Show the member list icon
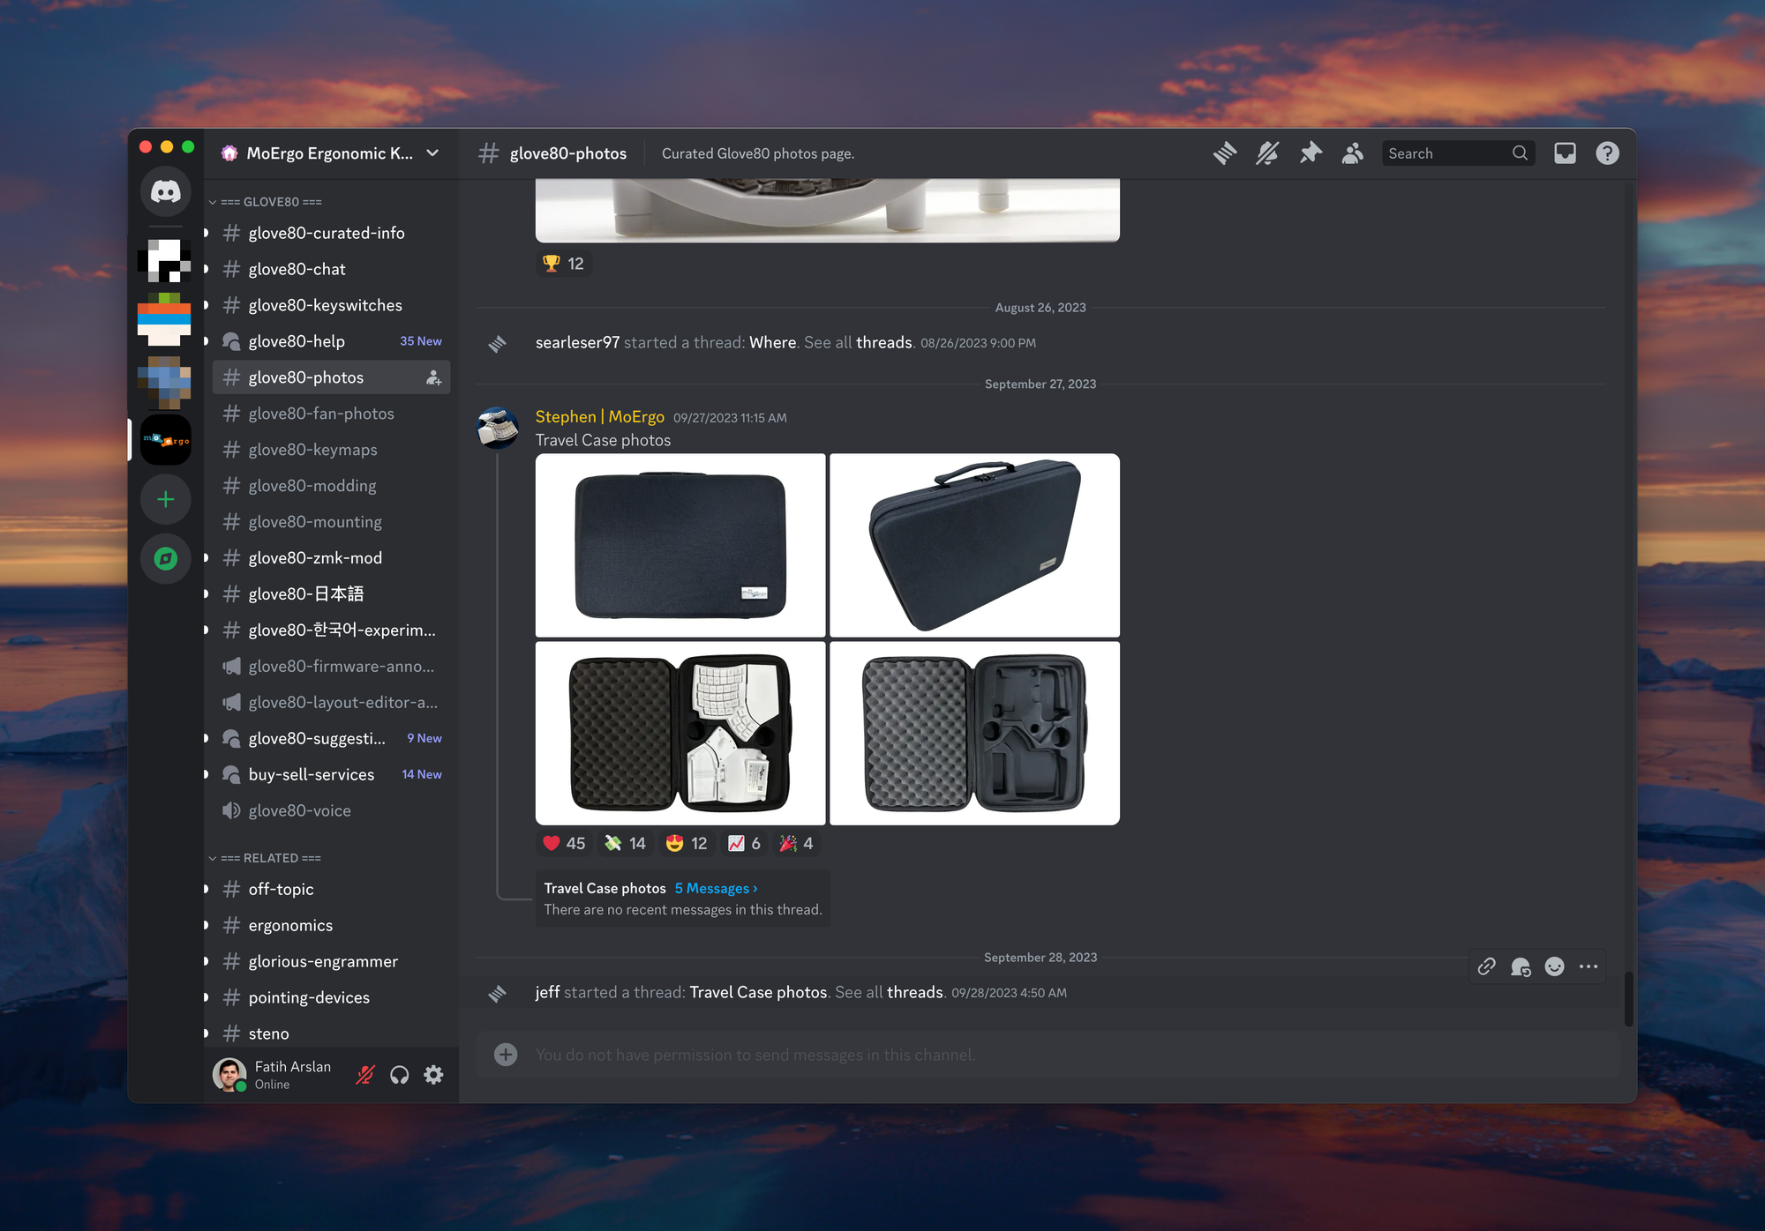 point(1353,153)
